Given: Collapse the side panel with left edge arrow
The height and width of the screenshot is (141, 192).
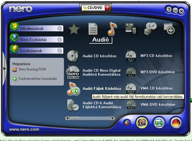Looking at the screenshot, I should click(5, 68).
